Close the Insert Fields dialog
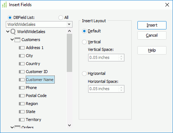 click(167, 5)
